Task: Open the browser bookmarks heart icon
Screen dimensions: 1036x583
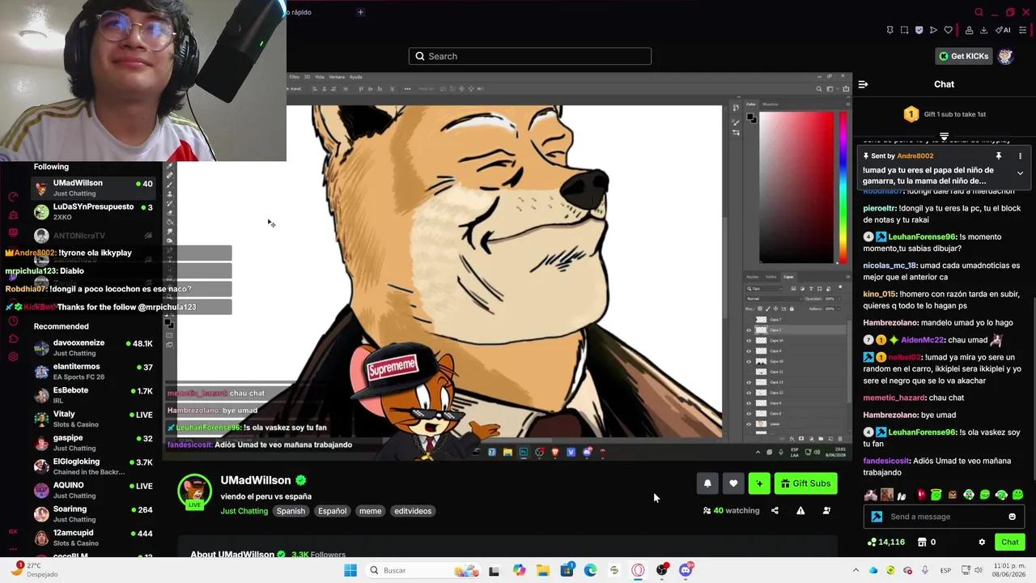Action: pyautogui.click(x=948, y=30)
